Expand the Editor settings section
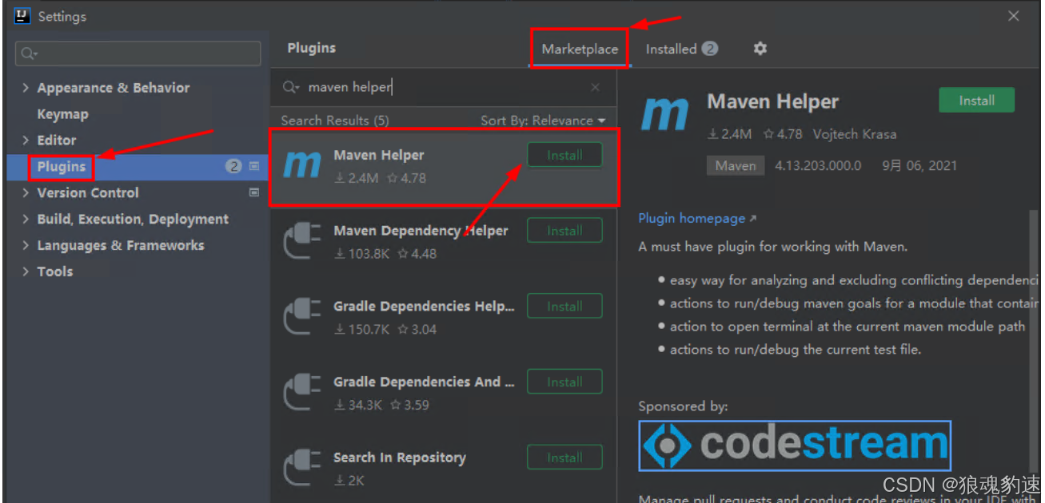This screenshot has height=503, width=1045. [26, 140]
